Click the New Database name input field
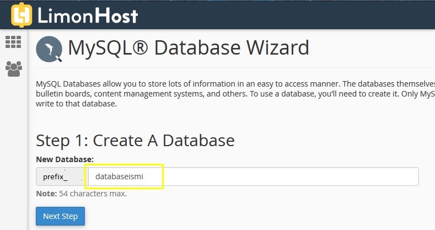Image resolution: width=435 pixels, height=230 pixels. (253, 176)
